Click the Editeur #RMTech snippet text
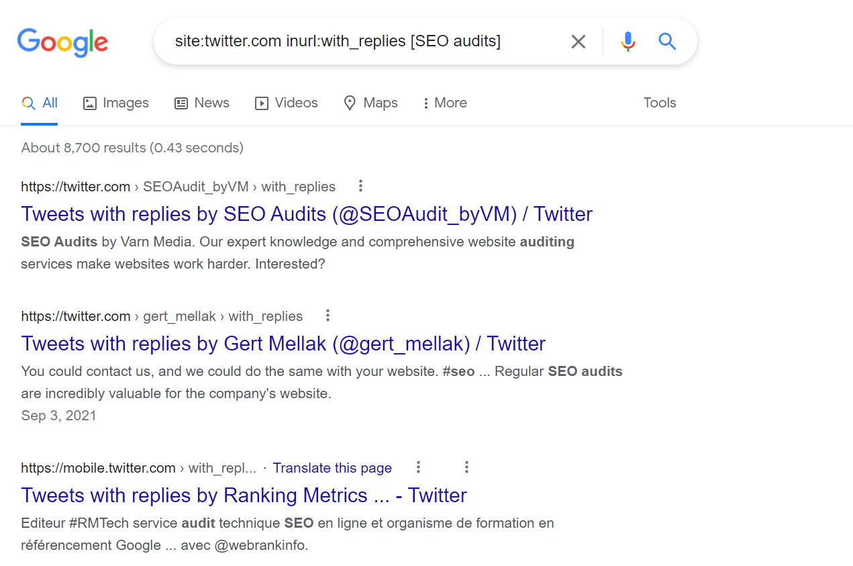 (287, 534)
